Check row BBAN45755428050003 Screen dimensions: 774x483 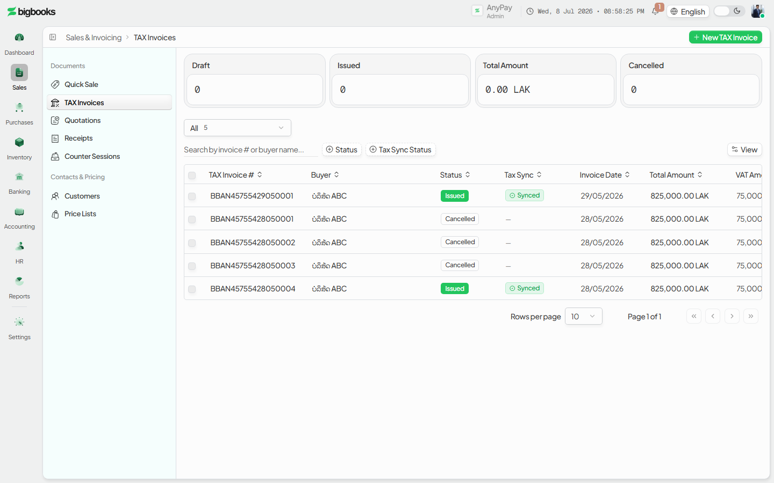coord(192,266)
